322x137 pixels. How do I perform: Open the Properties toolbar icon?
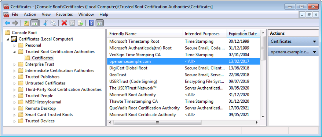coord(72,23)
